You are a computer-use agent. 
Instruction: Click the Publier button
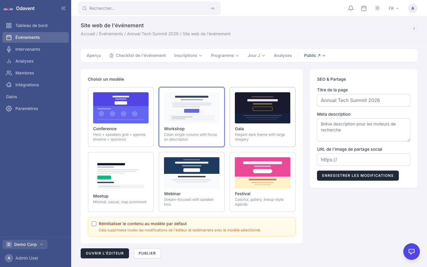point(147,253)
